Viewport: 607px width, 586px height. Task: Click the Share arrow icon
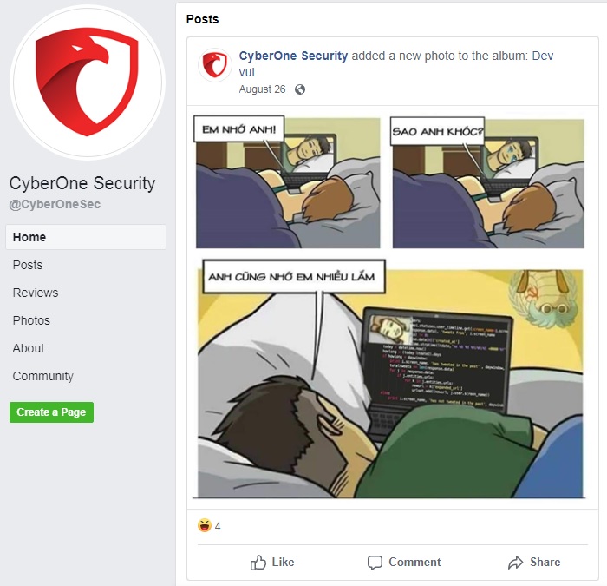click(x=515, y=563)
